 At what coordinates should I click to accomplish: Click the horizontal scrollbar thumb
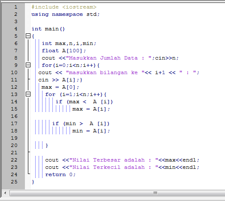pos(117,193)
